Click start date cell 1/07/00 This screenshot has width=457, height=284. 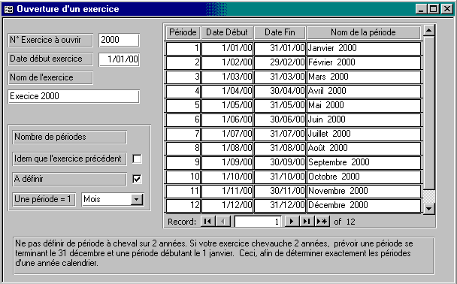tap(227, 134)
